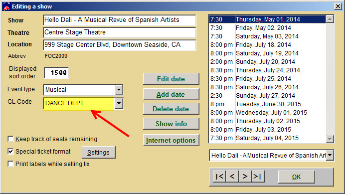The width and height of the screenshot is (345, 194).
Task: Click the Hello Dali show selector text
Action: 268,156
